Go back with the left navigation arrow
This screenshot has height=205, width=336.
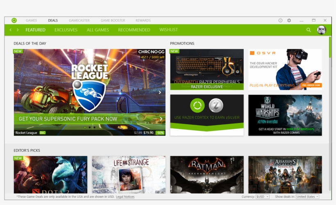(11, 30)
